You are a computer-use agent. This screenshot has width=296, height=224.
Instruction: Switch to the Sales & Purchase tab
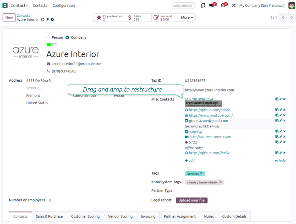pos(49,216)
